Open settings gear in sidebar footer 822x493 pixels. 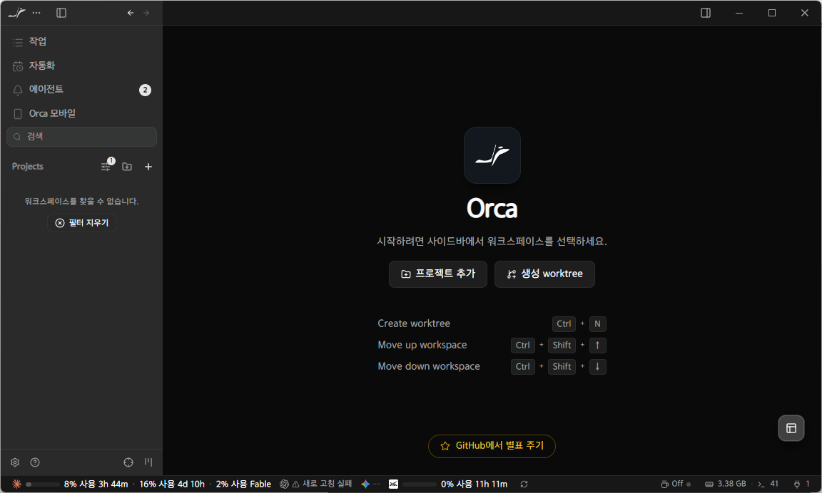pyautogui.click(x=15, y=462)
